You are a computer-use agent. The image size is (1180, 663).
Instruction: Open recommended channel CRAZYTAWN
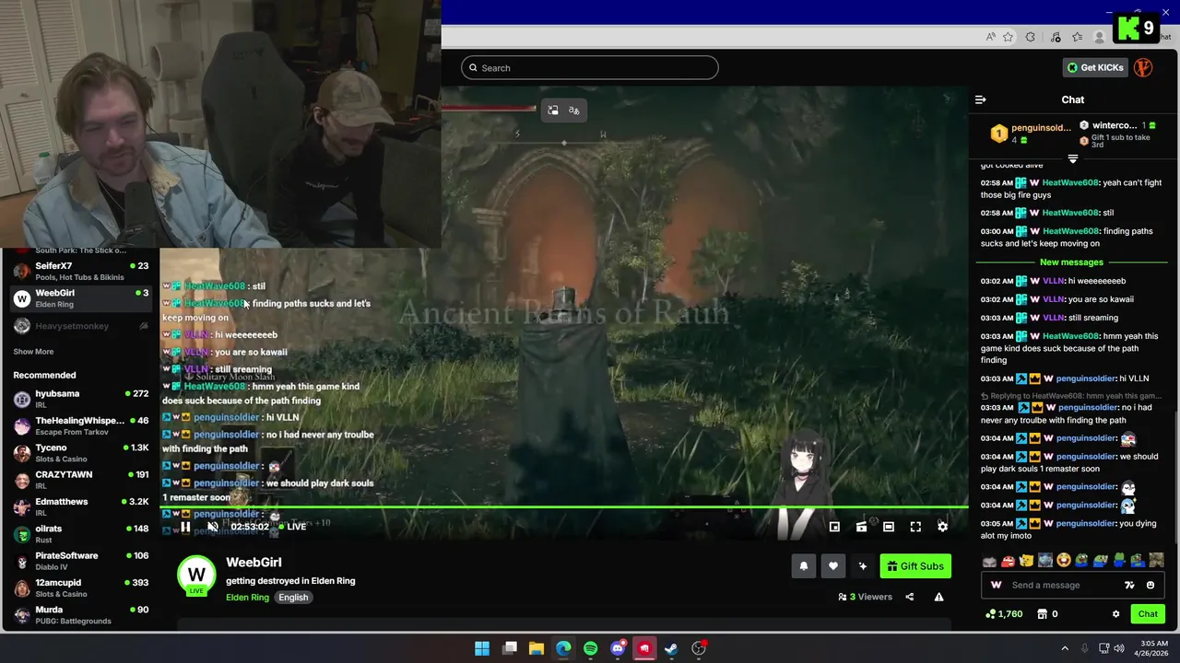80,480
